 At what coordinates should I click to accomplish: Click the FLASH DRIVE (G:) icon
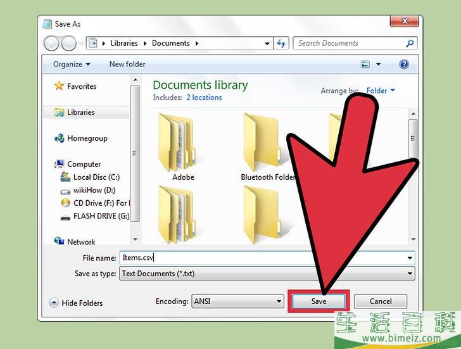(65, 218)
